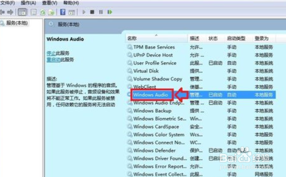
Task: Select the Windows Biometric Se... service name
Action: 160,119
